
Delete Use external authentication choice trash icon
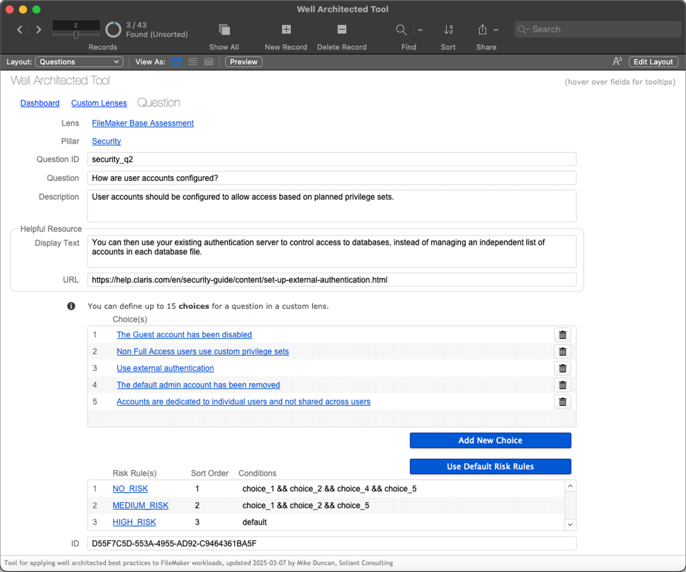point(562,368)
